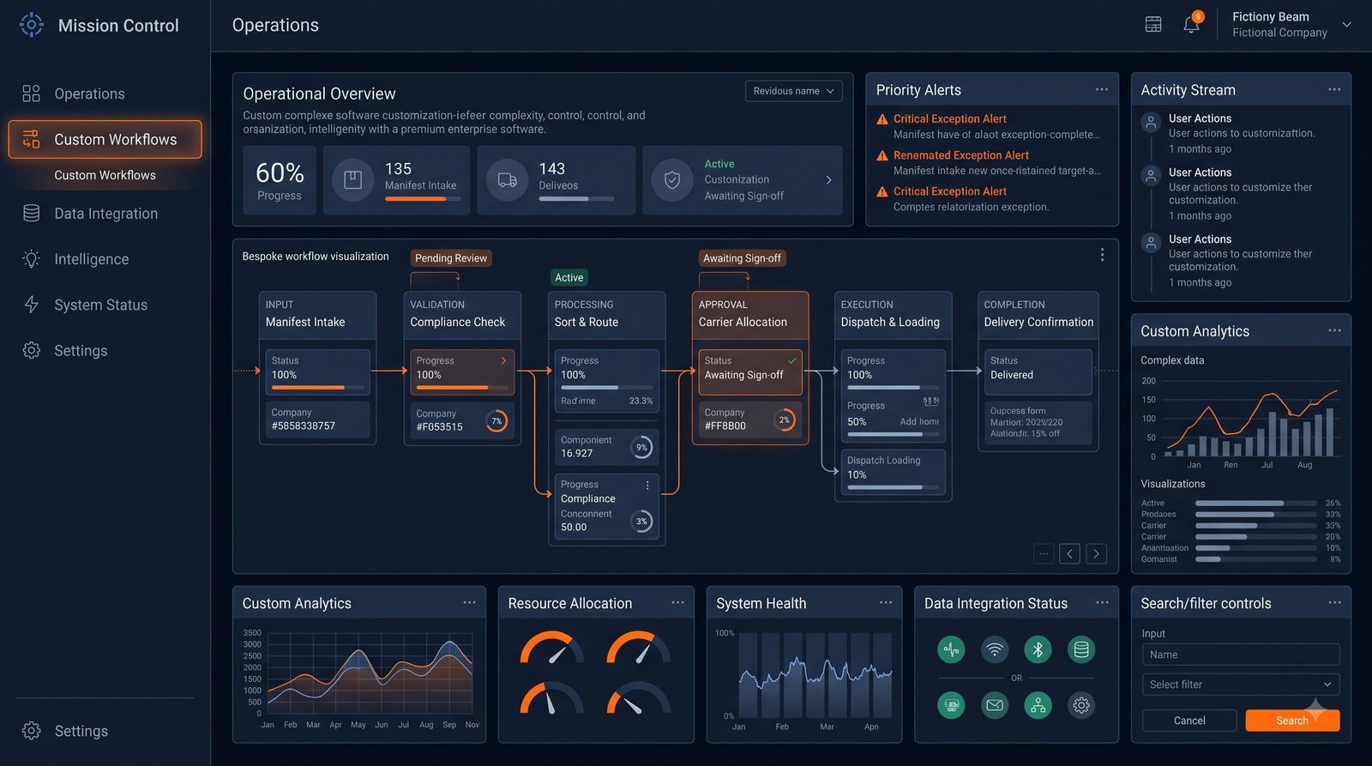This screenshot has width=1372, height=766.
Task: Click the Name input field
Action: point(1241,654)
